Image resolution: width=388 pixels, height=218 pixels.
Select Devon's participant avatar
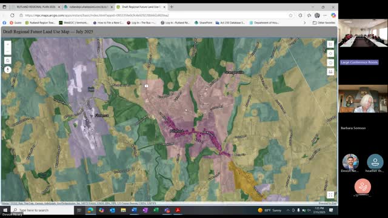tap(350, 162)
